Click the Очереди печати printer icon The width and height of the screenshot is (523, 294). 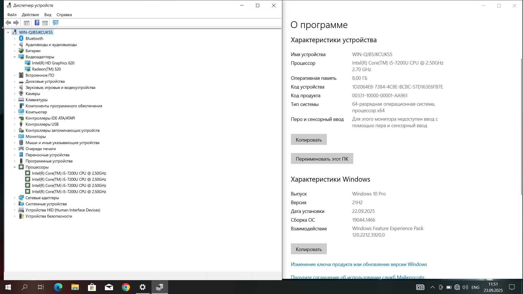pos(21,149)
